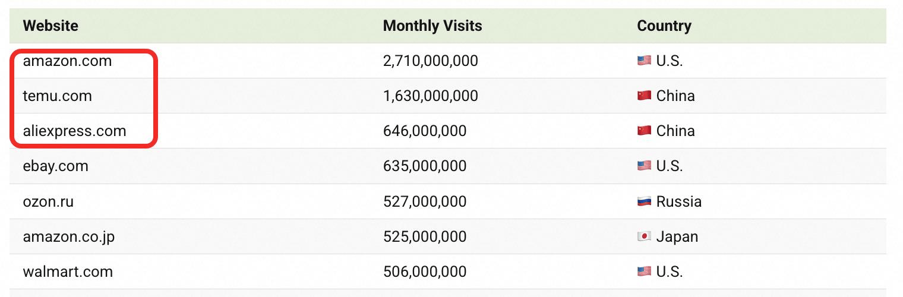Click the China flag in the aliexpress.com row

[x=644, y=131]
